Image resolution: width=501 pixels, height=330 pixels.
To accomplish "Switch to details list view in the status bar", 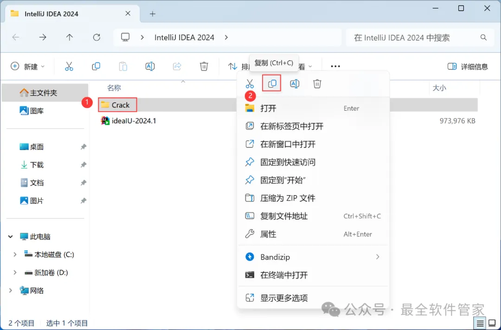I will (480, 324).
